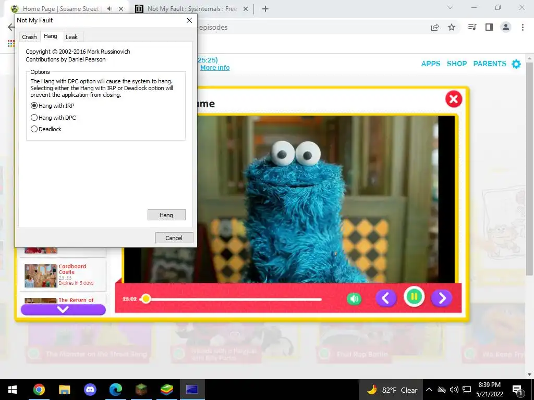Click the Cookie Monster video area
This screenshot has width=534, height=400.
pos(288,199)
